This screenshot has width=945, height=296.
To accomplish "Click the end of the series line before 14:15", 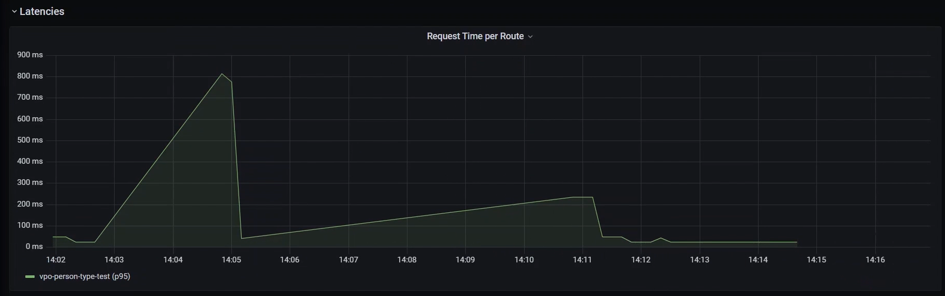I will (x=797, y=242).
